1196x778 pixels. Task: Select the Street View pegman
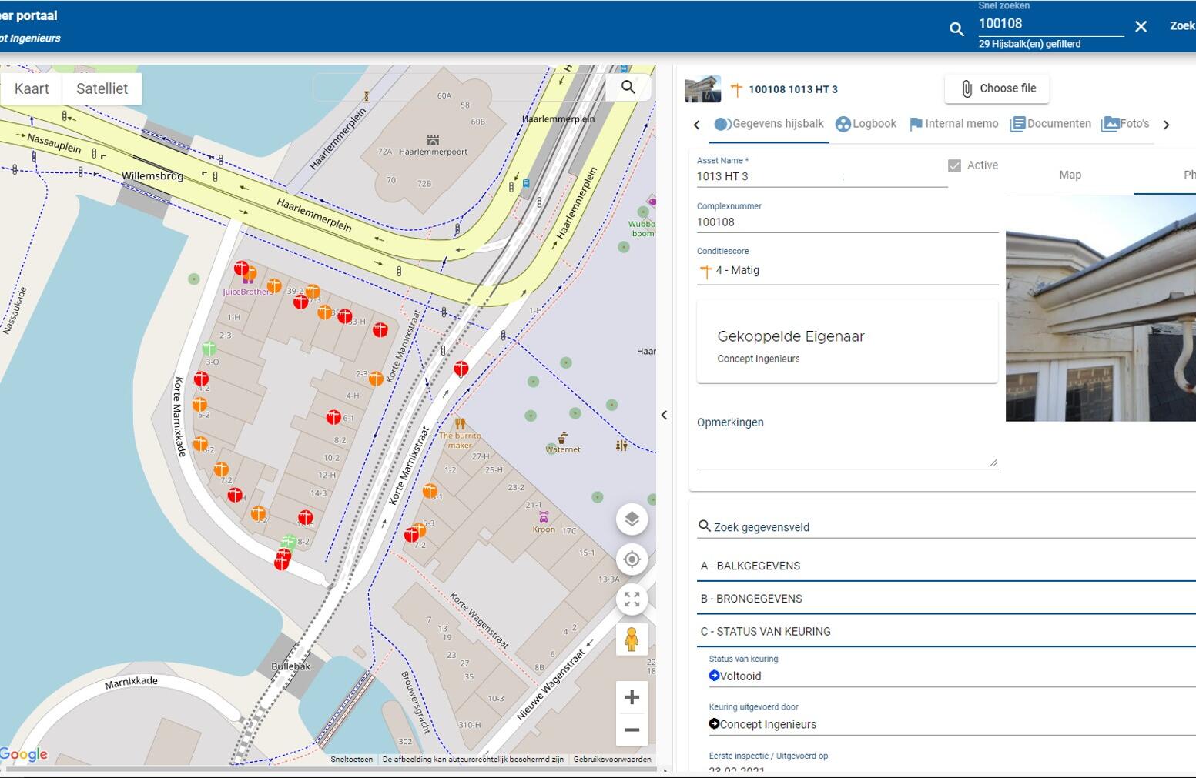coord(632,639)
